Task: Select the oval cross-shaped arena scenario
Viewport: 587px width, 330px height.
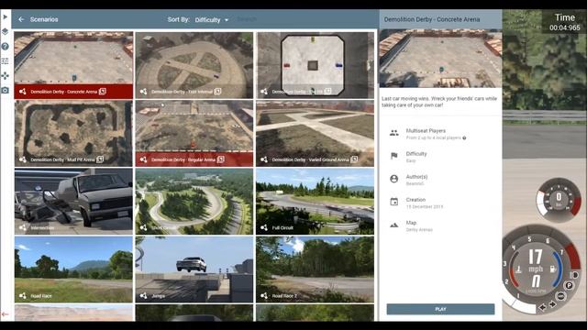Action: [x=194, y=65]
